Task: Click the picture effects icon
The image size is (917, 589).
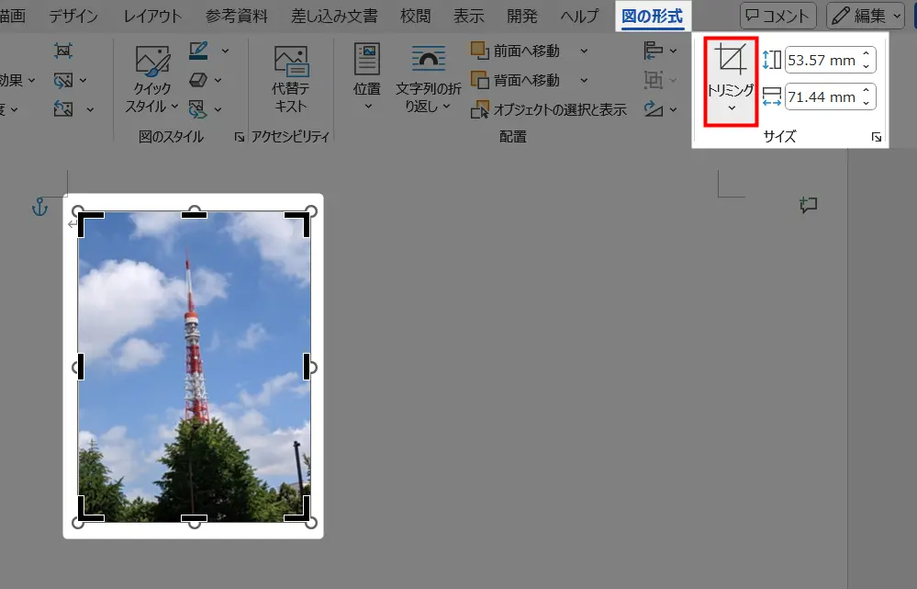Action: point(198,80)
